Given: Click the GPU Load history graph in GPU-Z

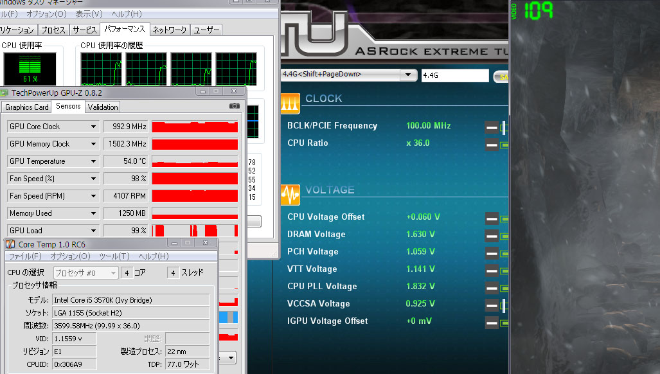Looking at the screenshot, I should 195,231.
